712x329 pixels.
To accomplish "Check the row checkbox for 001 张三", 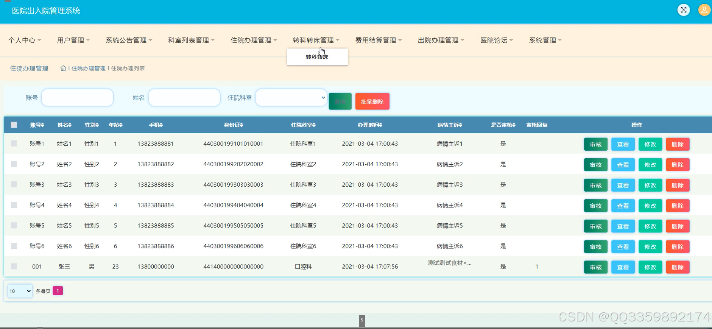I will click(14, 266).
